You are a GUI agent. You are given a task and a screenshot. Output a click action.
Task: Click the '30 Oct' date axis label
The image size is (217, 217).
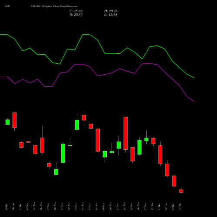[x=13, y=207]
